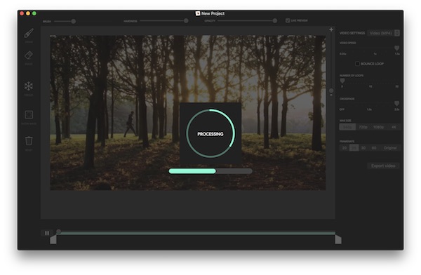This screenshot has height=275, width=421.
Task: Enable the Bounce Loop checkbox
Action: [x=357, y=64]
